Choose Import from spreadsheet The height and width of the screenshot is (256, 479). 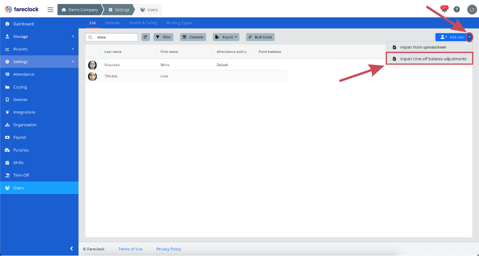click(x=429, y=47)
